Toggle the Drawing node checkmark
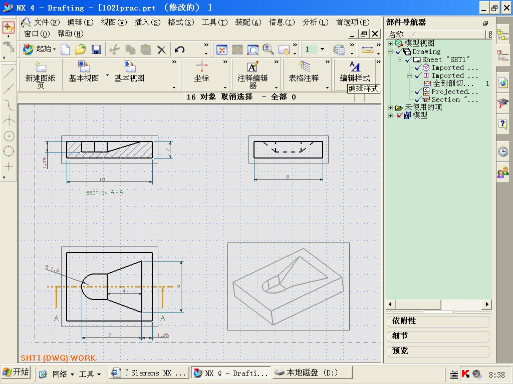Image resolution: width=513 pixels, height=384 pixels. coord(399,51)
